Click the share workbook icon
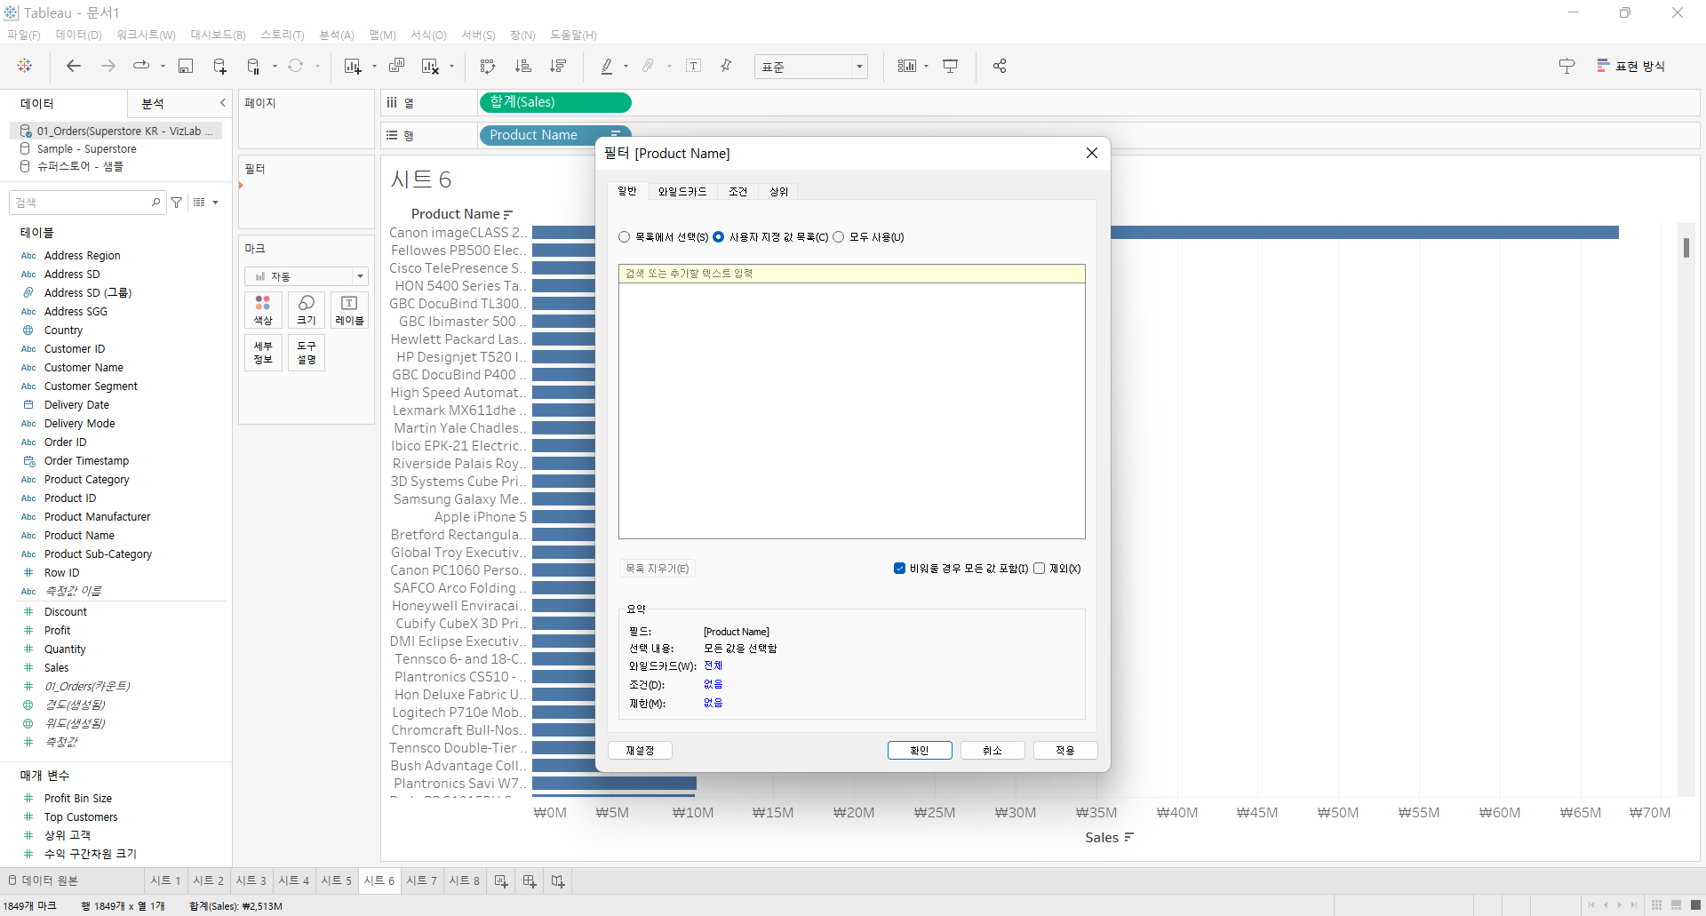1706x916 pixels. click(x=1000, y=66)
